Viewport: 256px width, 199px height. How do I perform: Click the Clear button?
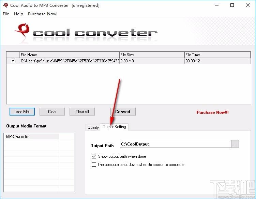52,112
